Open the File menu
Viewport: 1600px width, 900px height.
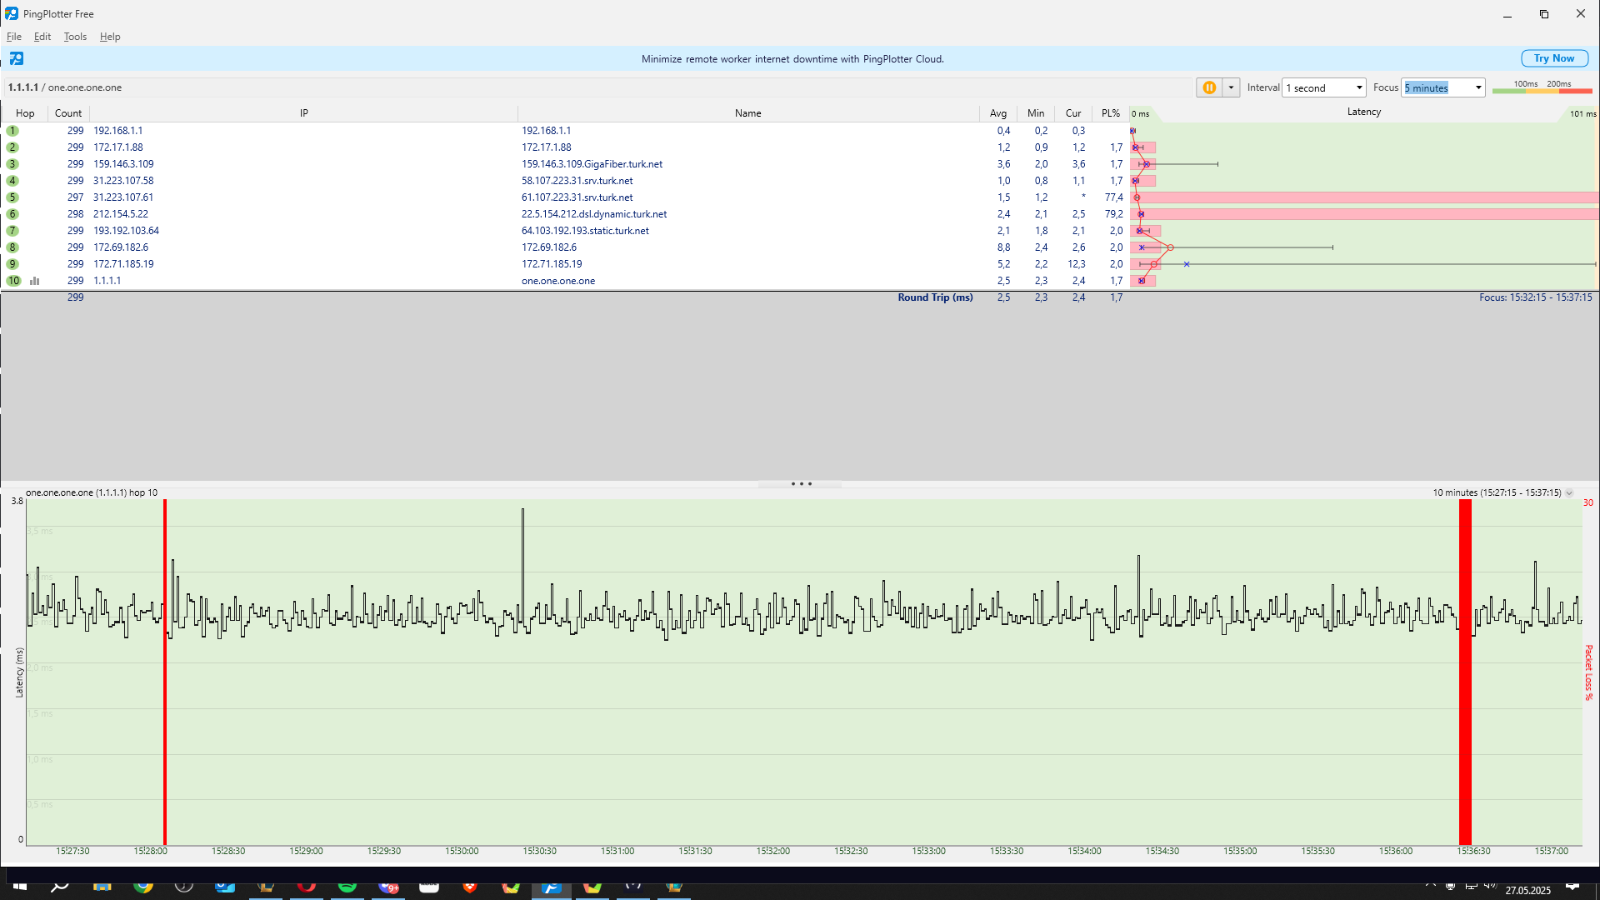coord(14,37)
